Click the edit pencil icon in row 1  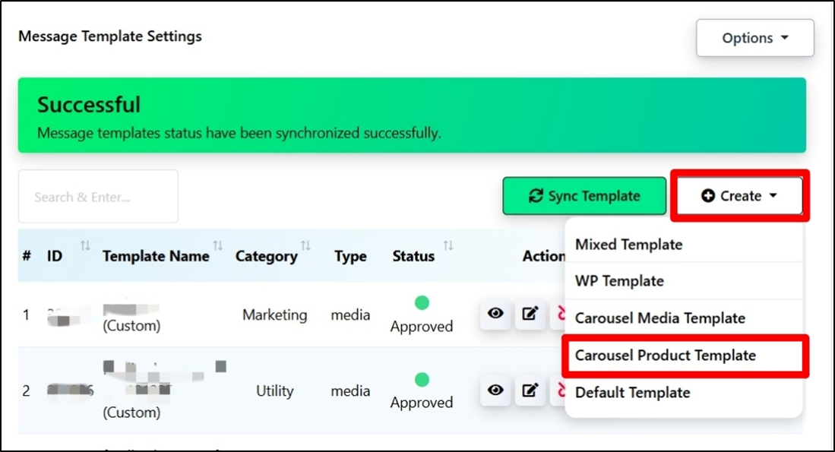[530, 313]
